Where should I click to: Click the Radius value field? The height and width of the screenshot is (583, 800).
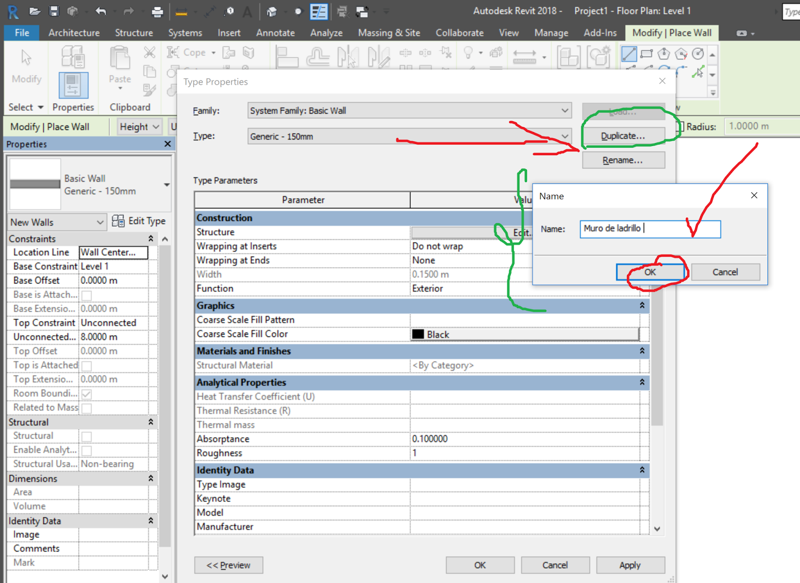click(762, 126)
